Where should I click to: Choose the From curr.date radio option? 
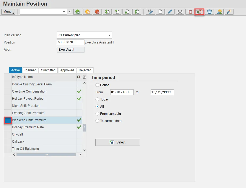pyautogui.click(x=97, y=114)
